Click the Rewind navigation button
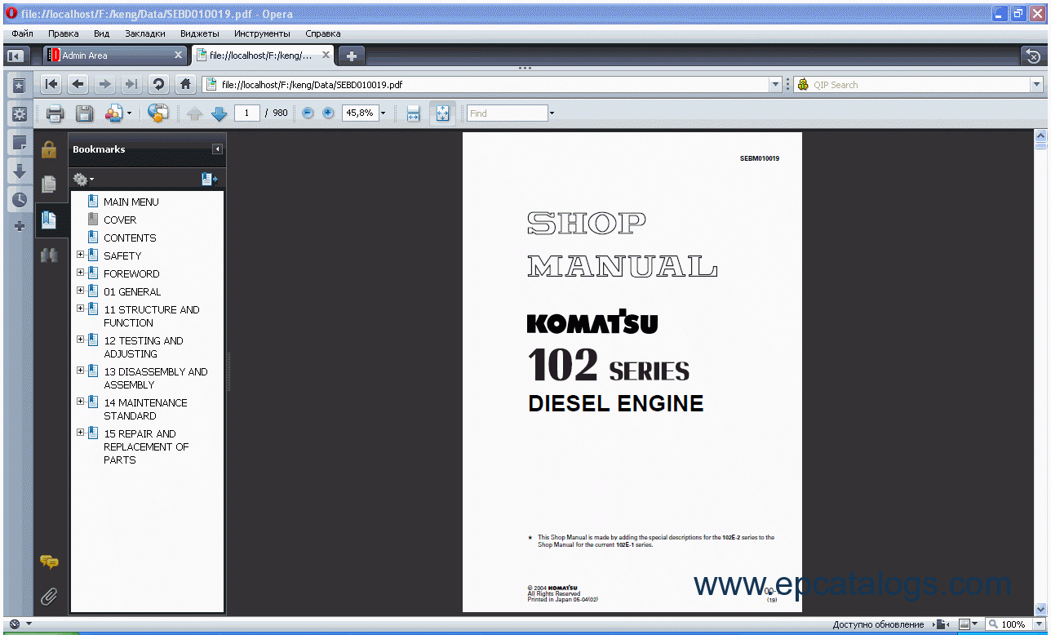 (x=51, y=84)
